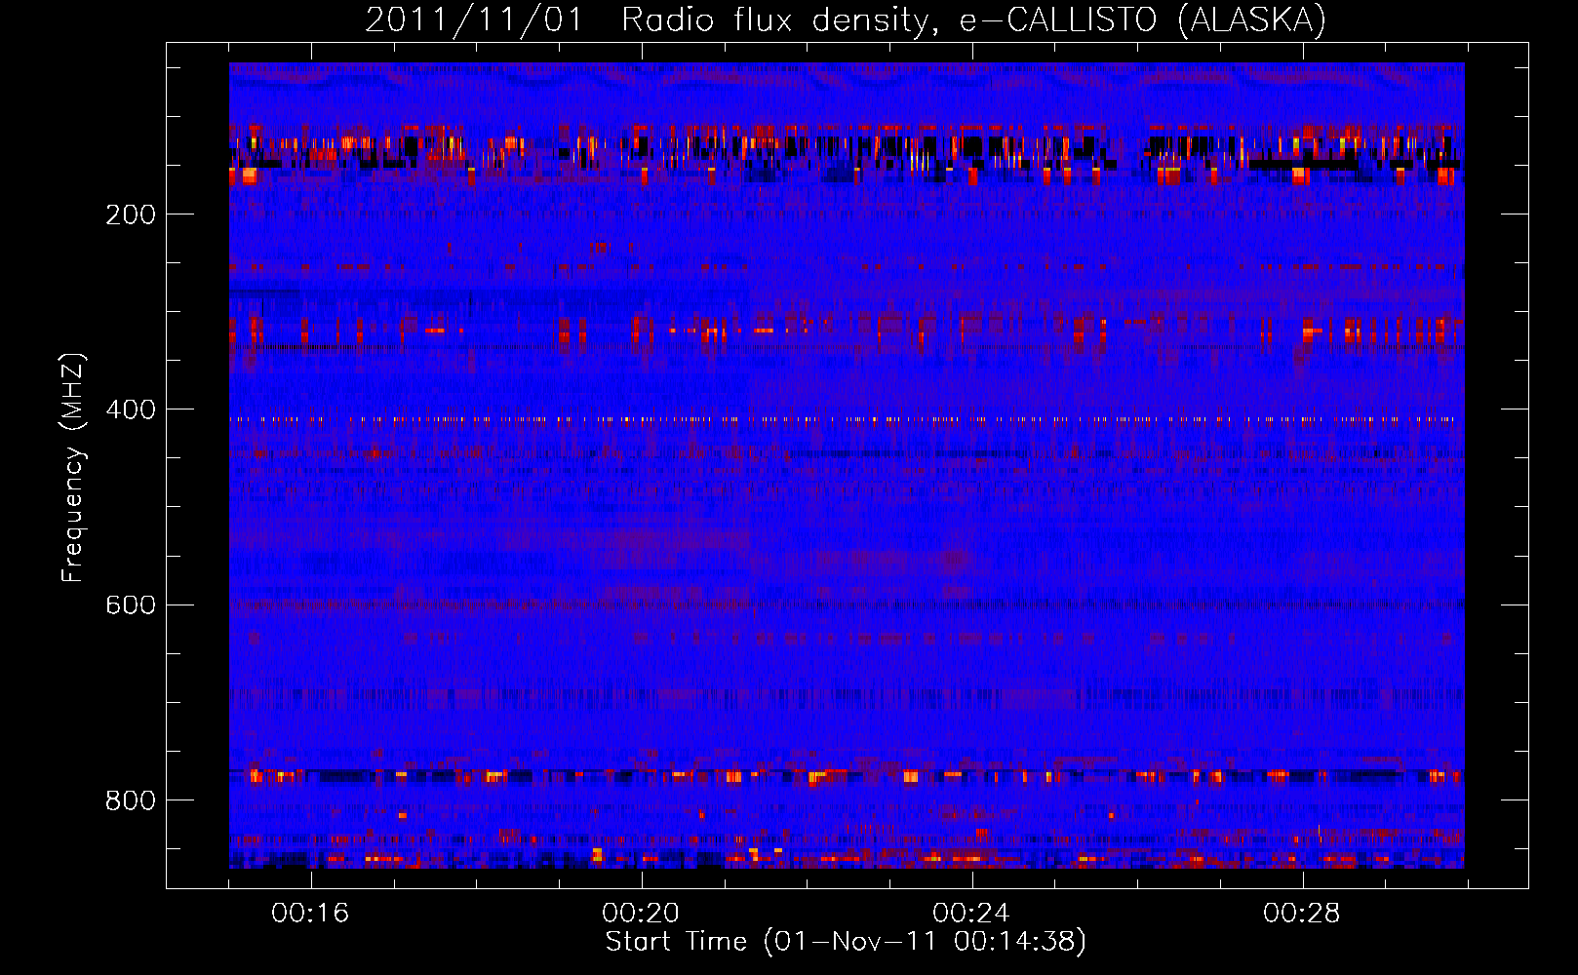The height and width of the screenshot is (975, 1578).
Task: Click the 'Frequency (MHZ)' axis label
Action: pos(73,468)
